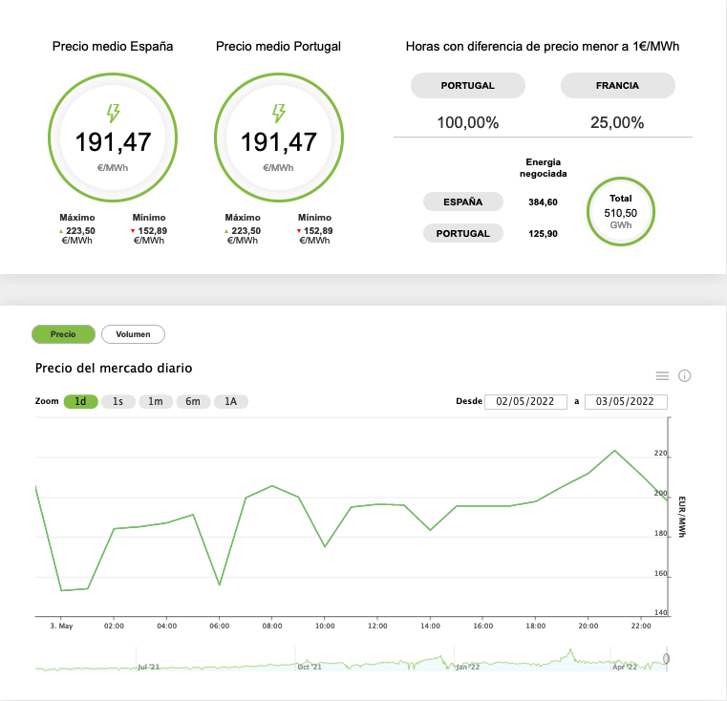Click the FRANCIA price difference pill

click(617, 85)
